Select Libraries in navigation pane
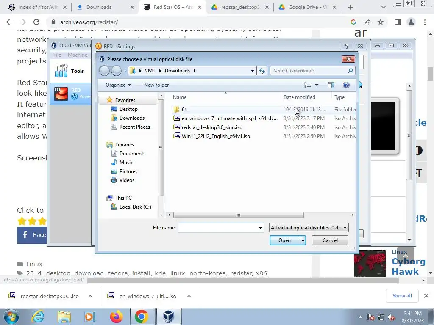 (124, 145)
